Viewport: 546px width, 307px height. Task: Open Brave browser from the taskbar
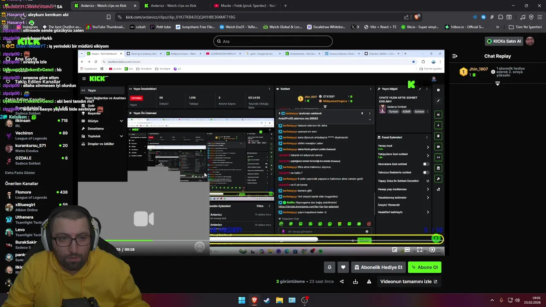[254, 300]
